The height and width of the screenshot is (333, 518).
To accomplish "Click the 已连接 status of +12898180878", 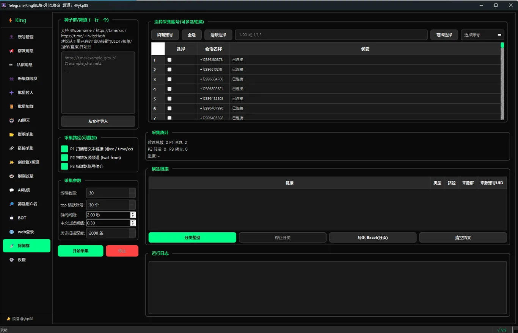I will [238, 60].
